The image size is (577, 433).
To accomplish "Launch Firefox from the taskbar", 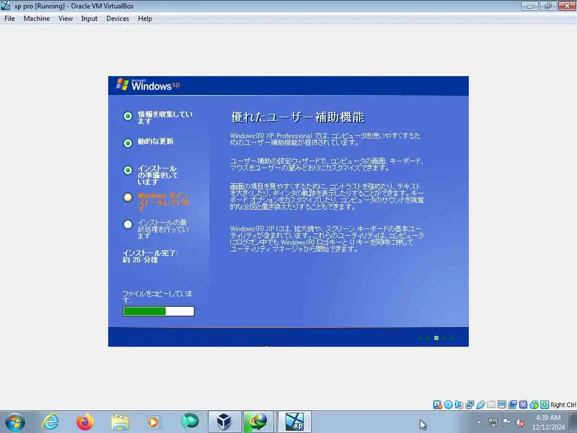I will pyautogui.click(x=85, y=422).
